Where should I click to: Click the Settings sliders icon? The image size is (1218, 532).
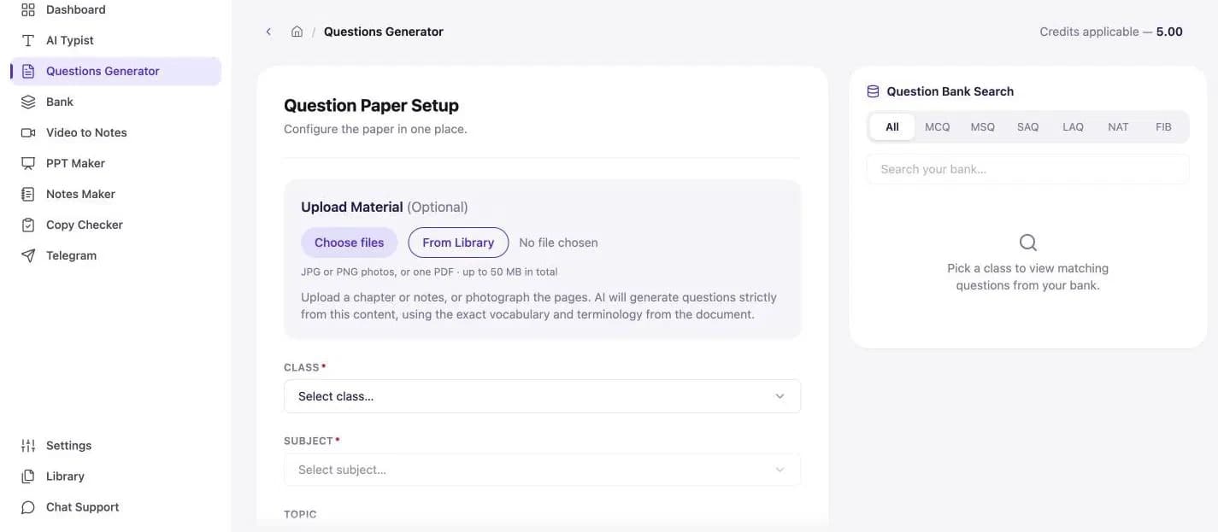[28, 446]
